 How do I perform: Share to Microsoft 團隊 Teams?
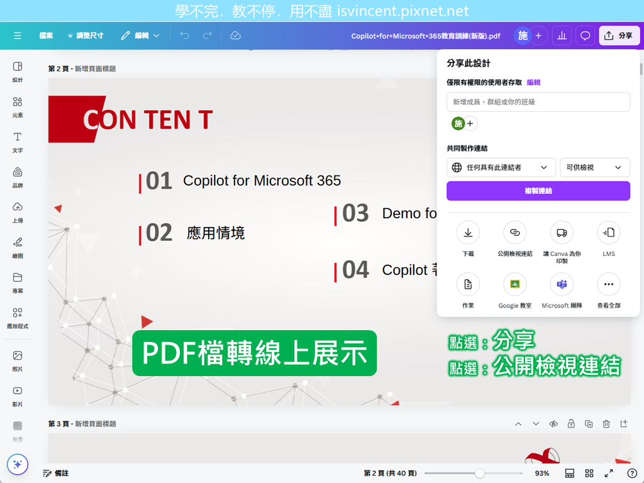point(562,291)
